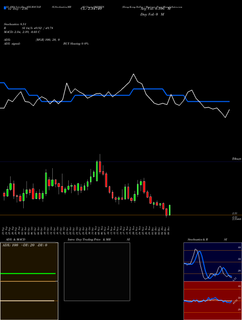The width and height of the screenshot is (242, 320).
Task: Click the 'Stochastics & R' panel title
Action: pyautogui.click(x=197, y=240)
